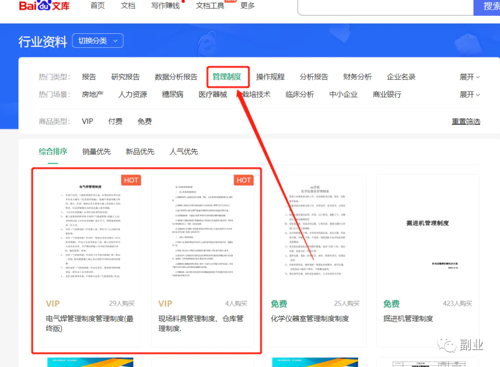The height and width of the screenshot is (367, 500).
Task: Select the VIP filter in 商品类型
Action: pyautogui.click(x=87, y=121)
